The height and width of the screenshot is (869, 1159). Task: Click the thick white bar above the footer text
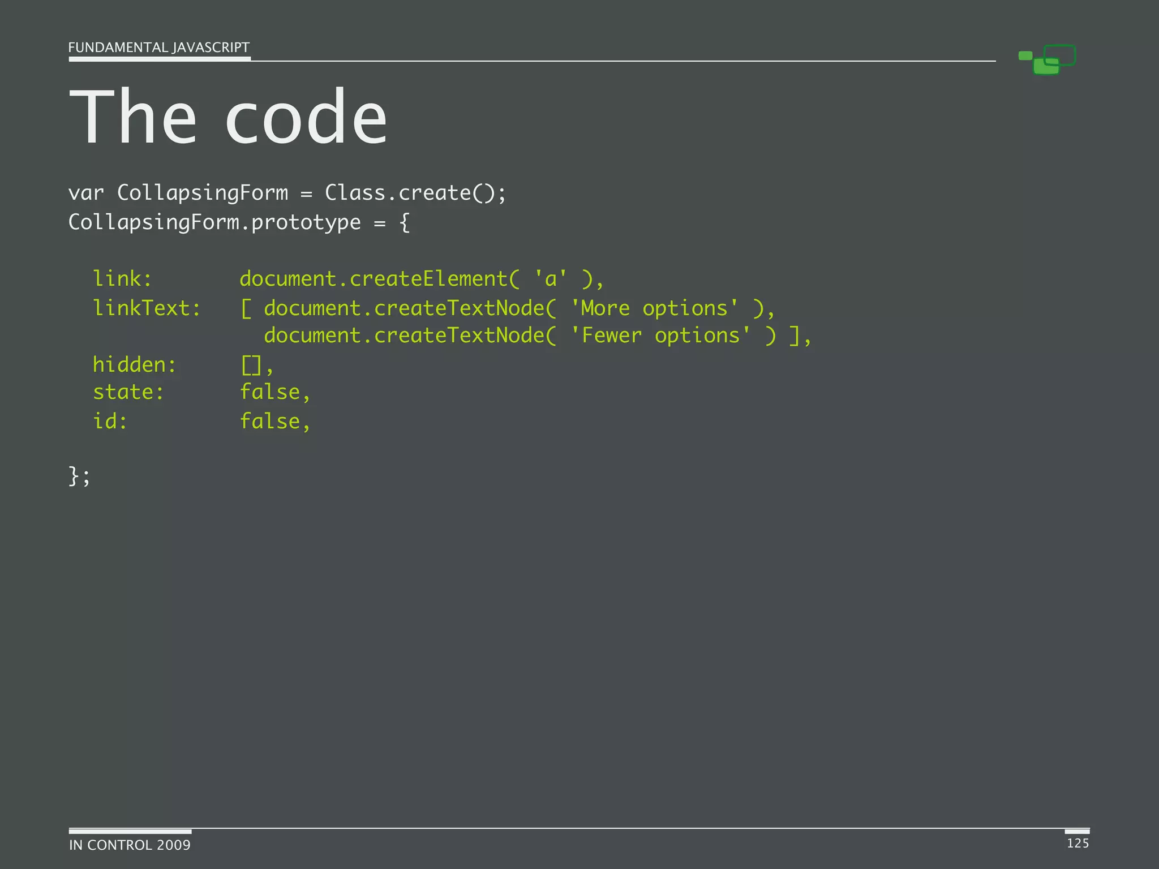coord(130,831)
